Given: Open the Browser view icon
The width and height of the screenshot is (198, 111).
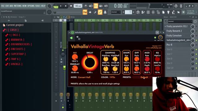Looking at the screenshot, I should 158,12.
